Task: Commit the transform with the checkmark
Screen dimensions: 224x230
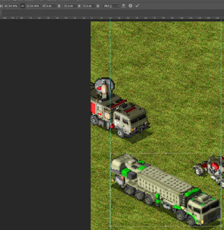Action: click(137, 6)
